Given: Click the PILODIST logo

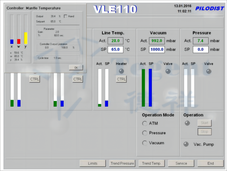Looking at the screenshot, I should [x=209, y=8].
